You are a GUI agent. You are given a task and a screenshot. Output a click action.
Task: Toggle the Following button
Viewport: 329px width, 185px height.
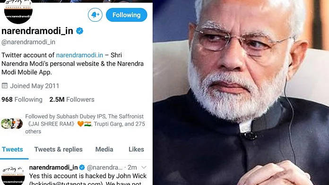[127, 15]
